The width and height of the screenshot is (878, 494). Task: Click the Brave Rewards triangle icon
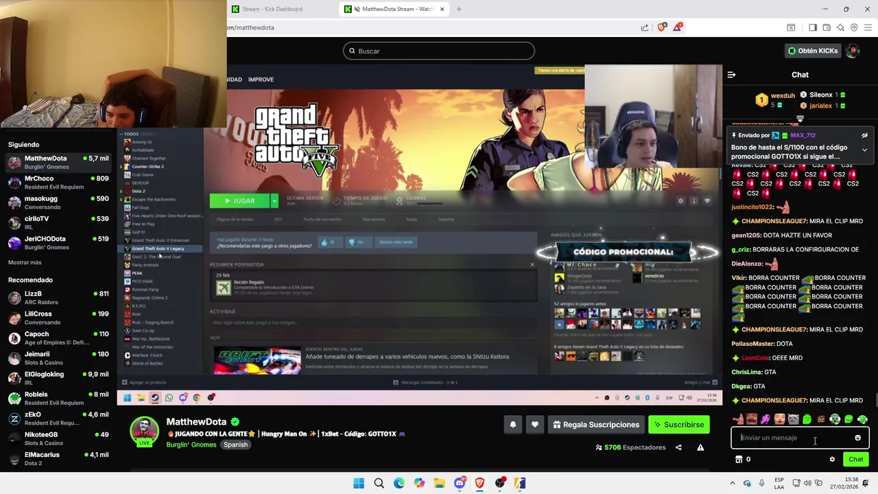point(678,27)
